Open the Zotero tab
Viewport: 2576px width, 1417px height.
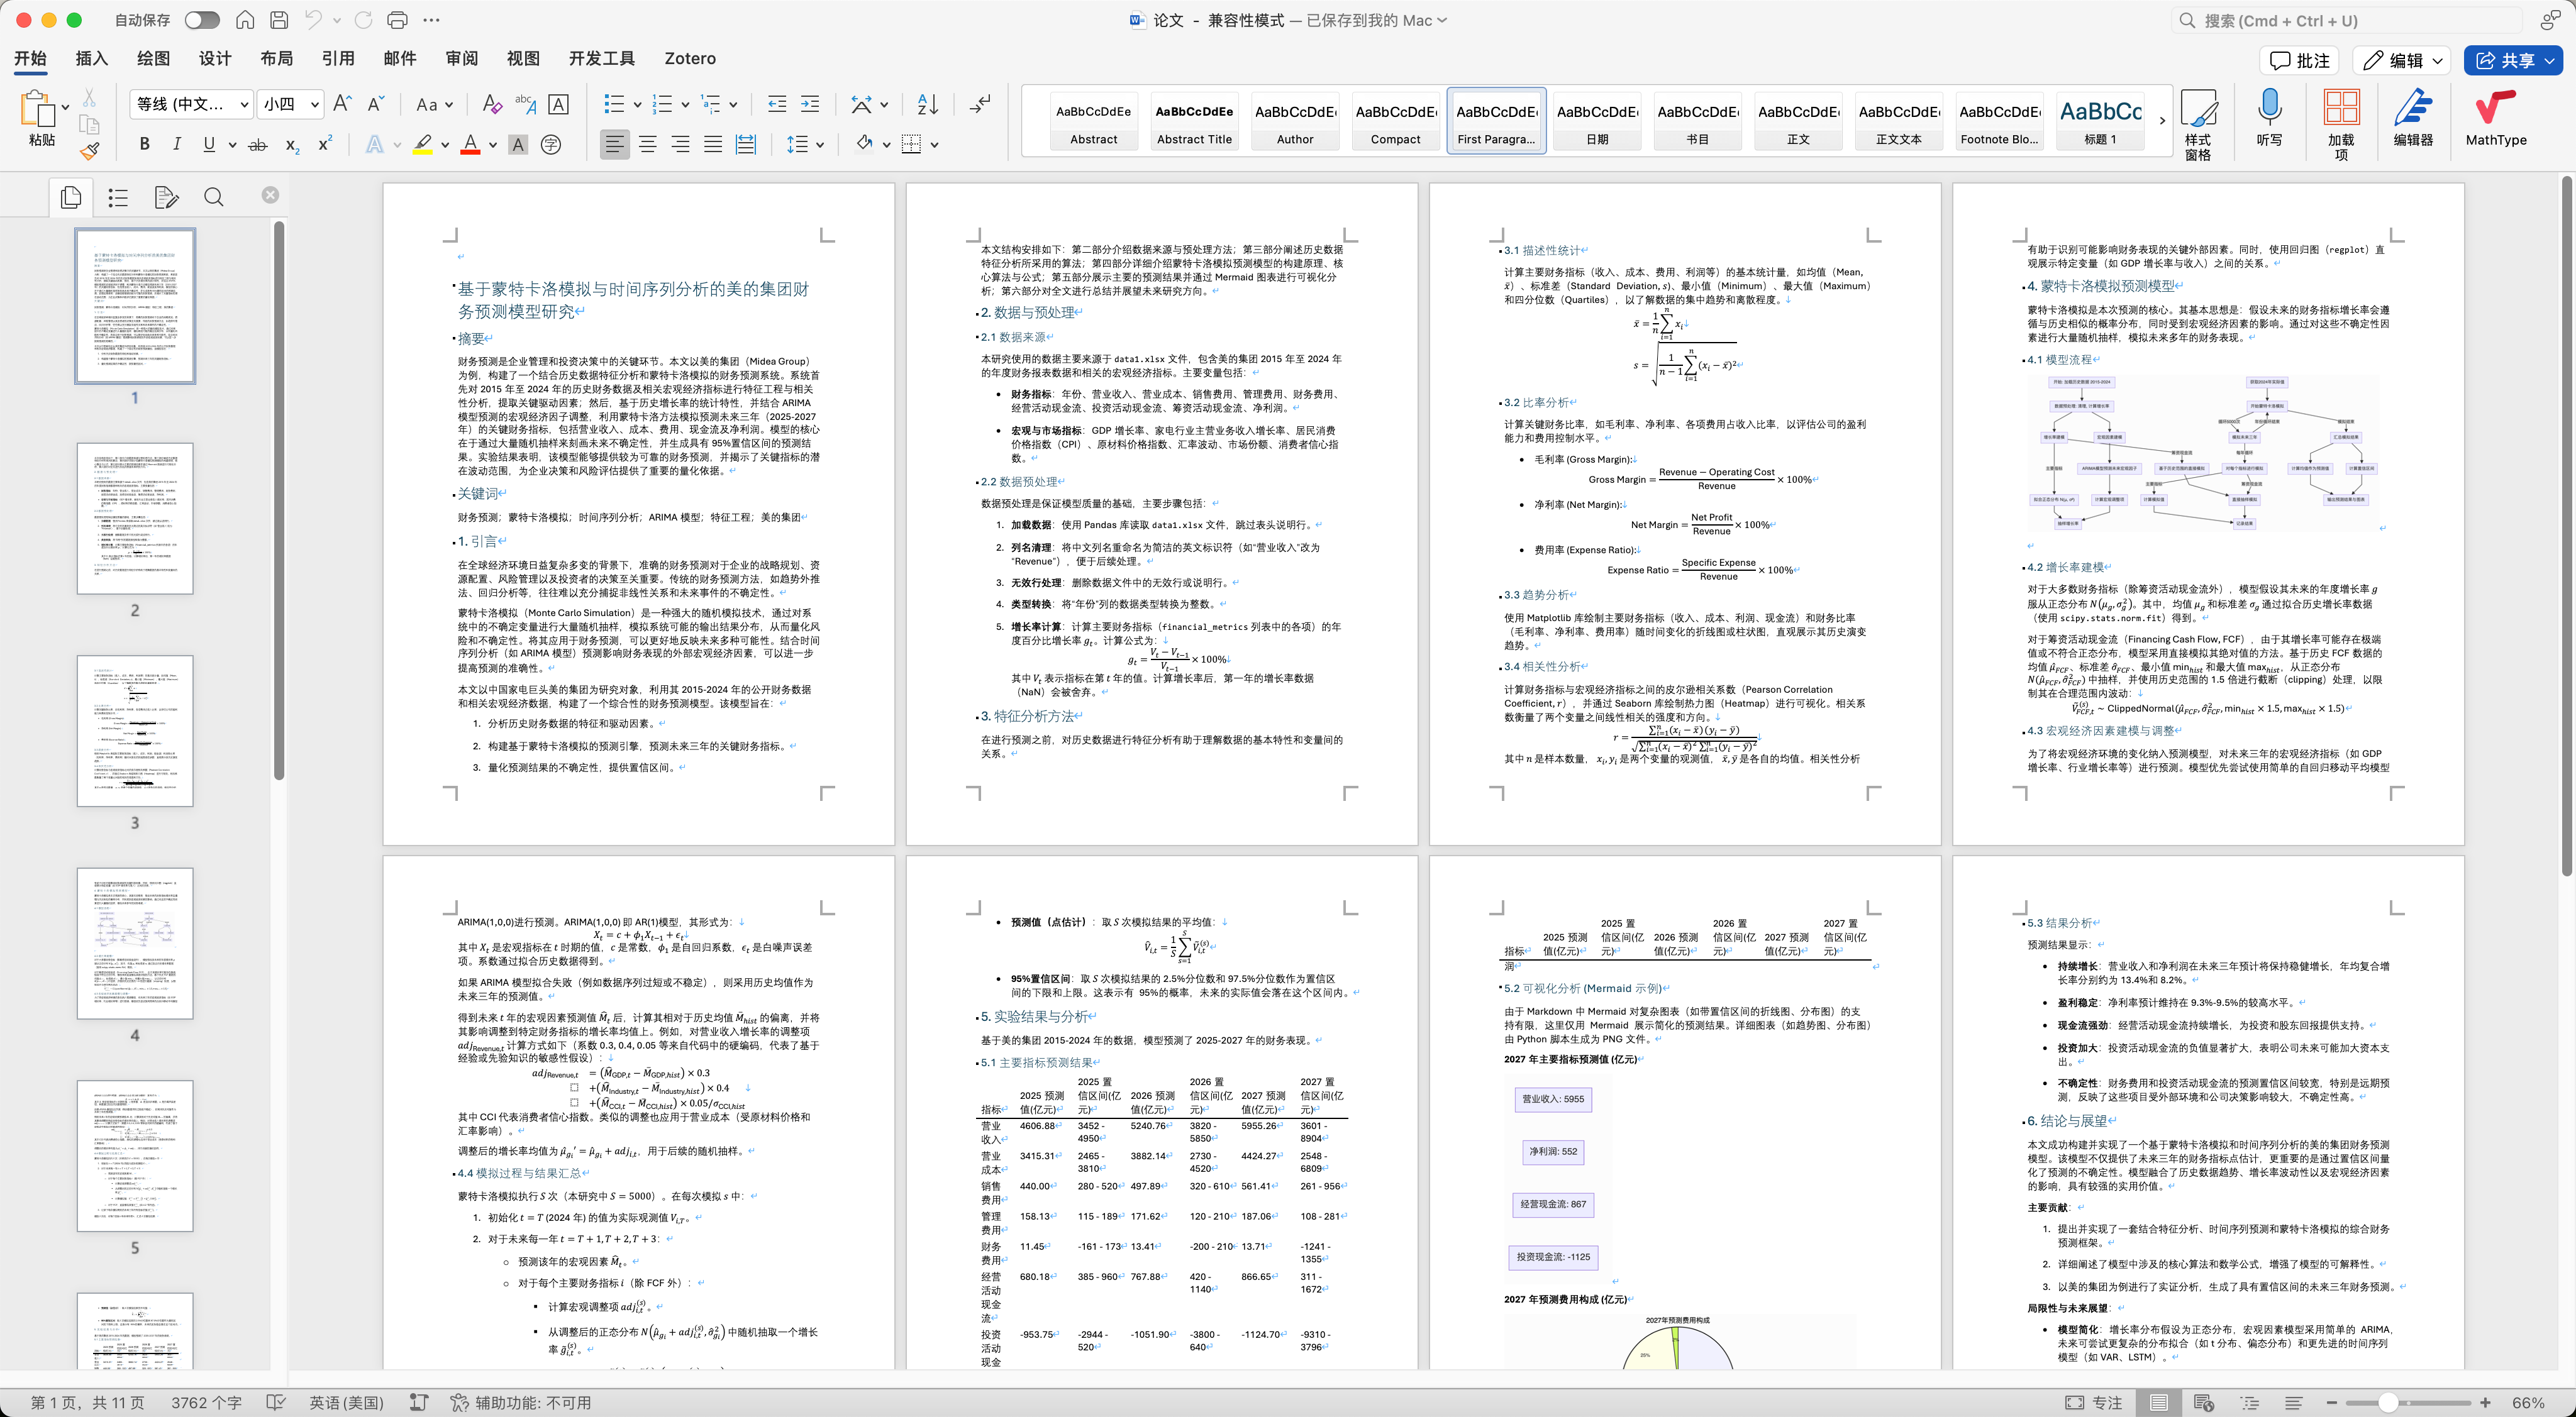click(690, 59)
